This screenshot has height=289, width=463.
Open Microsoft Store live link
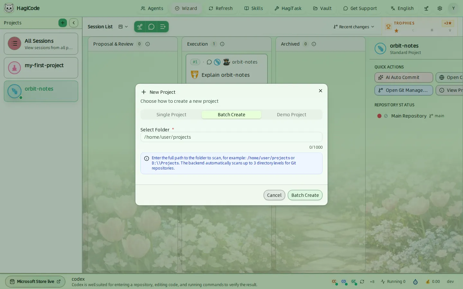35,282
